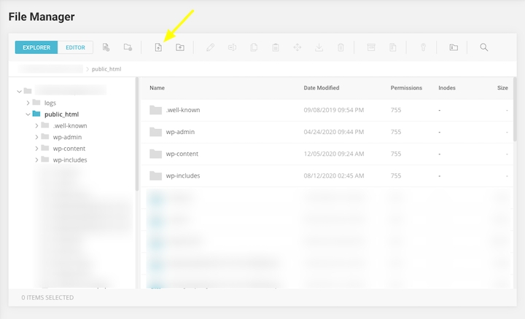Click date 09/08/2019 09:54 PM
Image resolution: width=525 pixels, height=319 pixels.
[x=333, y=110]
